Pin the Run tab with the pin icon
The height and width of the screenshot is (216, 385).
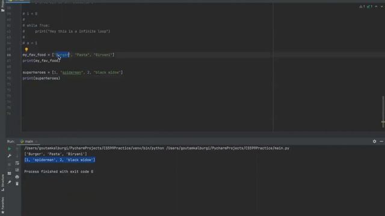[x=10, y=182]
